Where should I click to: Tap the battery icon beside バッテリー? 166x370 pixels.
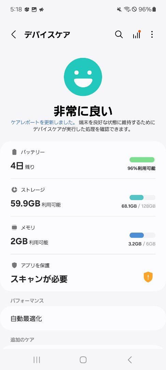click(14, 152)
